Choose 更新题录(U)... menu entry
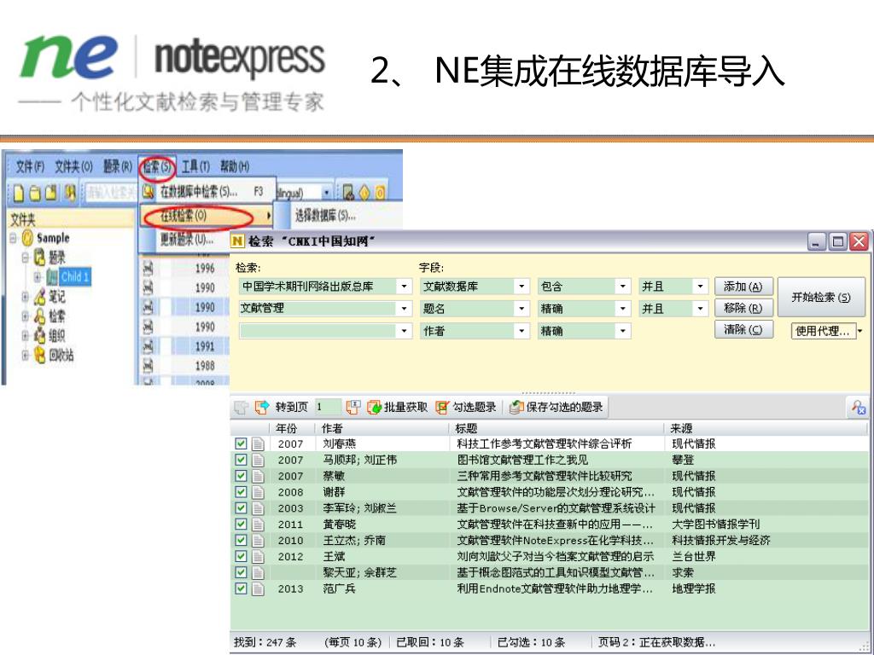 (x=187, y=240)
